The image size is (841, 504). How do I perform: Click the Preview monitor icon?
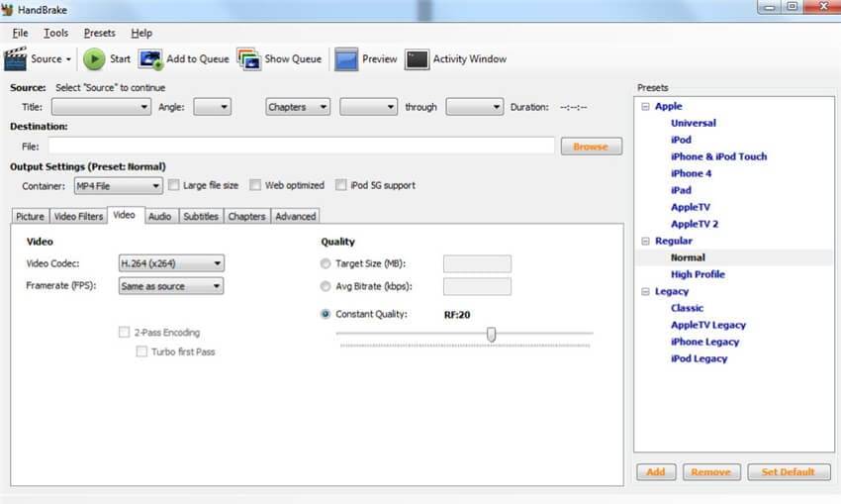pos(346,59)
